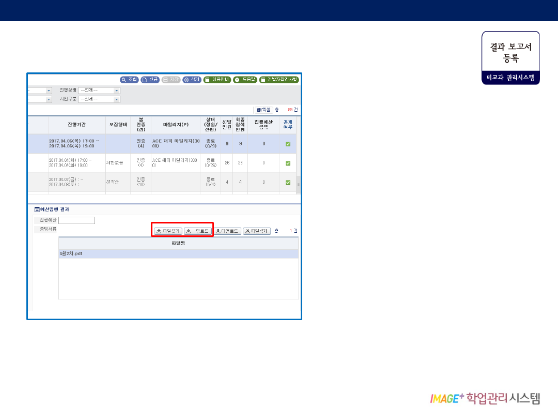Click the 파일삭제 file delete button
Screen dimensions: 558x419
pos(257,231)
